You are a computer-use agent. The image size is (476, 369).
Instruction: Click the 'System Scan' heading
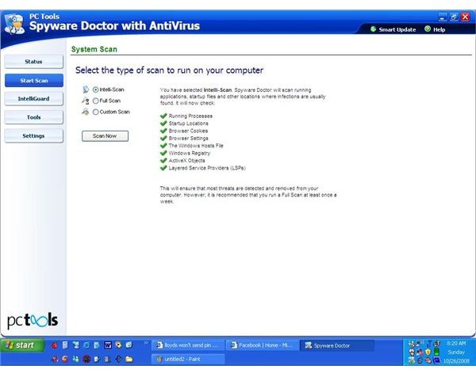click(94, 49)
